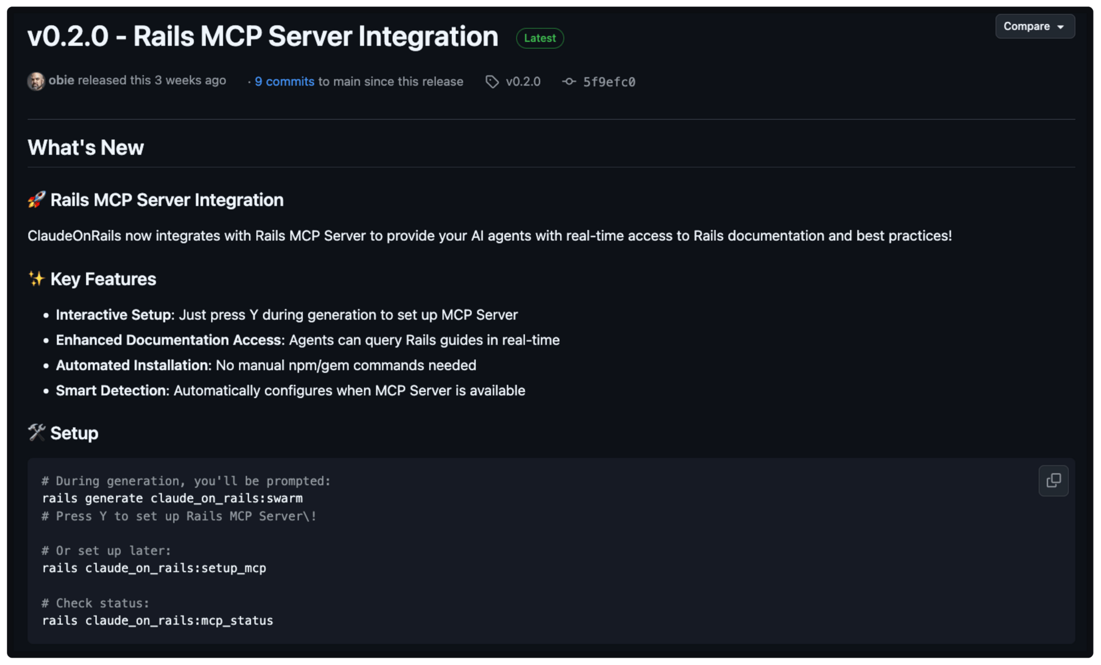The height and width of the screenshot is (665, 1101).
Task: Copy the setup code block
Action: (x=1053, y=480)
